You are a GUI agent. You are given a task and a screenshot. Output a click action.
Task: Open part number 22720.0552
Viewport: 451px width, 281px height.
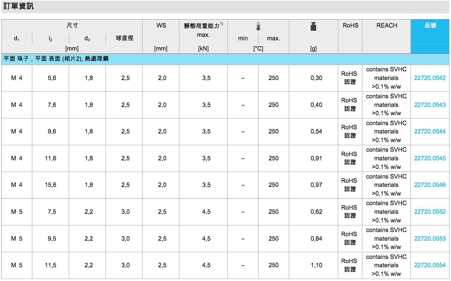pos(430,212)
